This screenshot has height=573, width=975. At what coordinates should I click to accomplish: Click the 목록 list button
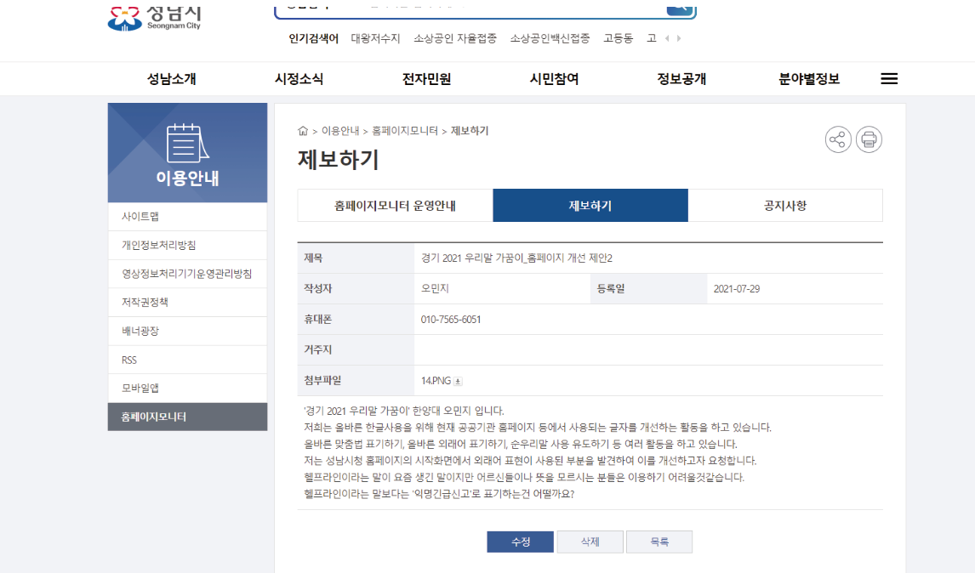[x=659, y=542]
